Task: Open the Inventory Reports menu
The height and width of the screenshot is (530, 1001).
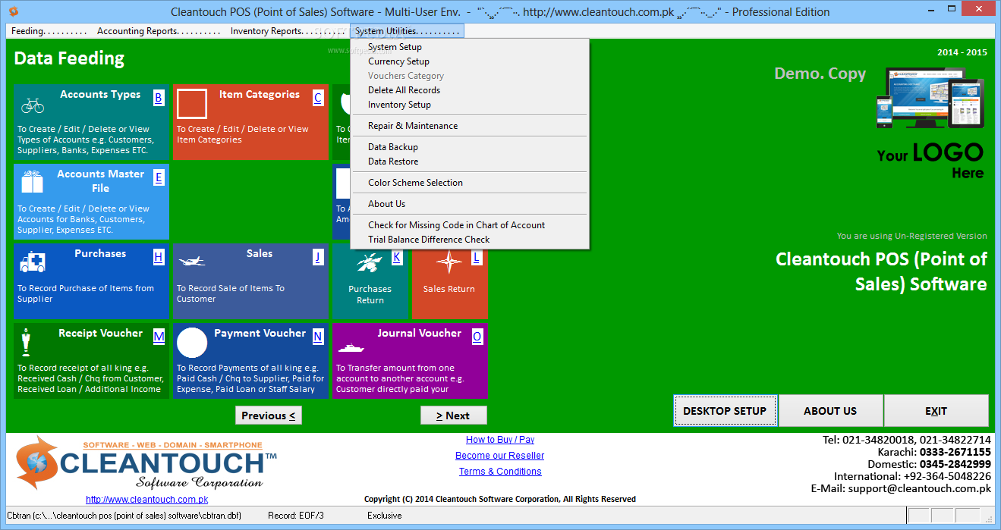Action: pos(287,31)
